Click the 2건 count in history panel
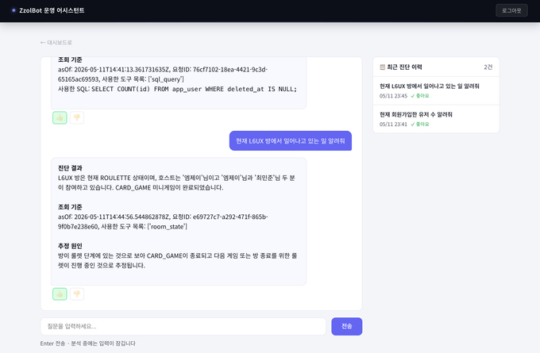 click(488, 67)
